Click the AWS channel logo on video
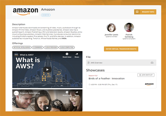This screenshot has width=166, height=116. [16, 55]
